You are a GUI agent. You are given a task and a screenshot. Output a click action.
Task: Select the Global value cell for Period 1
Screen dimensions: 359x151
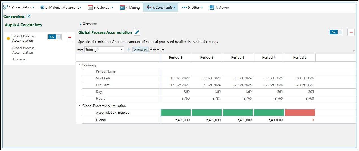[175, 120]
